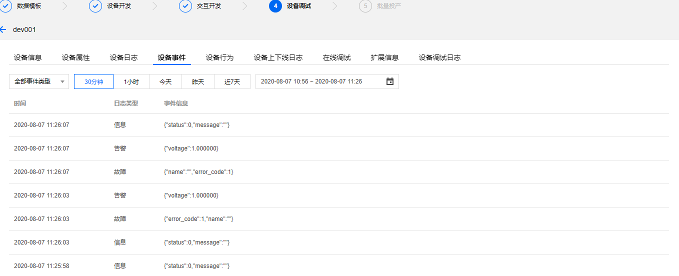The width and height of the screenshot is (679, 276).
Task: Click the 设备调试 step label
Action: coord(299,6)
